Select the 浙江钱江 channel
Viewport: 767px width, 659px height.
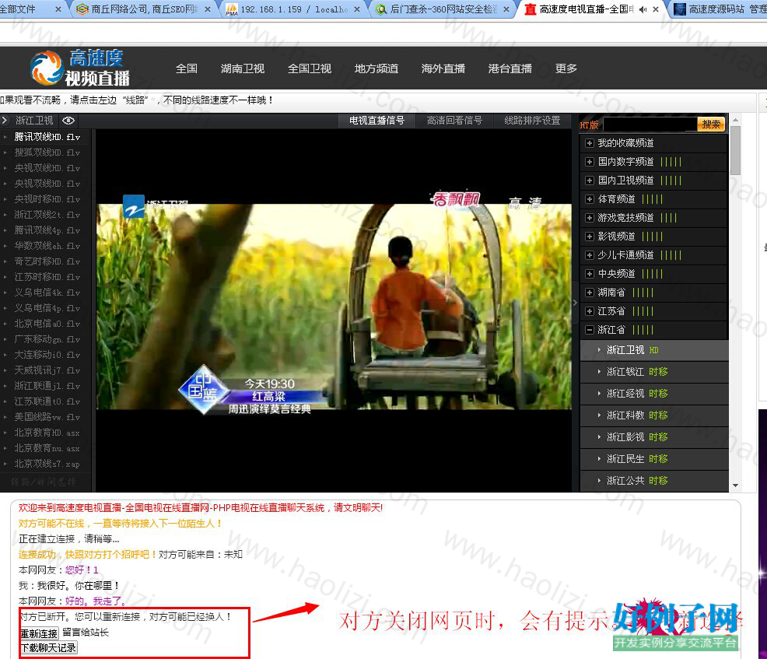pyautogui.click(x=653, y=372)
